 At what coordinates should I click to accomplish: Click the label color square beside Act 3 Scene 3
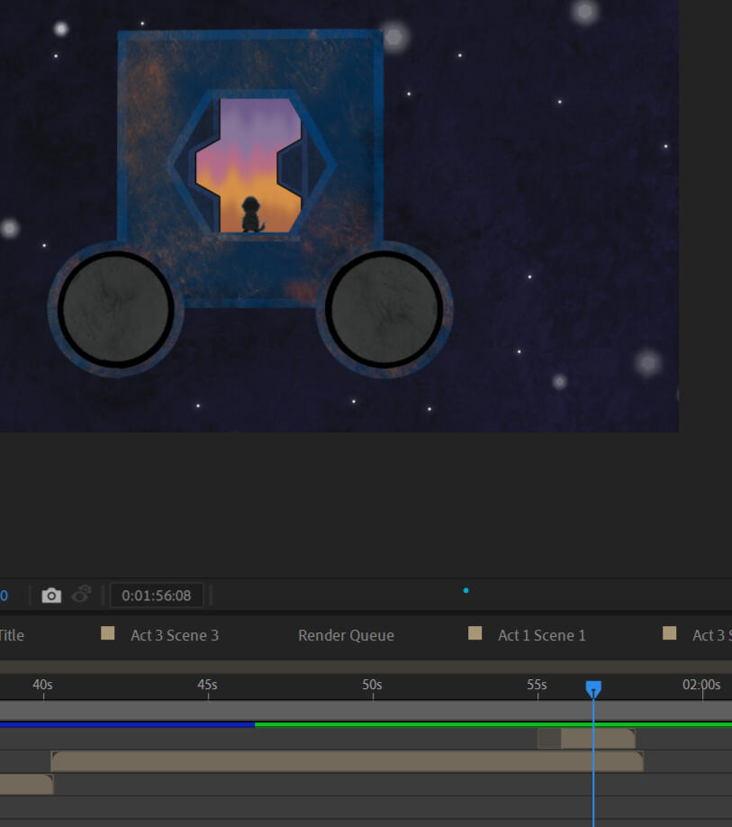(108, 633)
